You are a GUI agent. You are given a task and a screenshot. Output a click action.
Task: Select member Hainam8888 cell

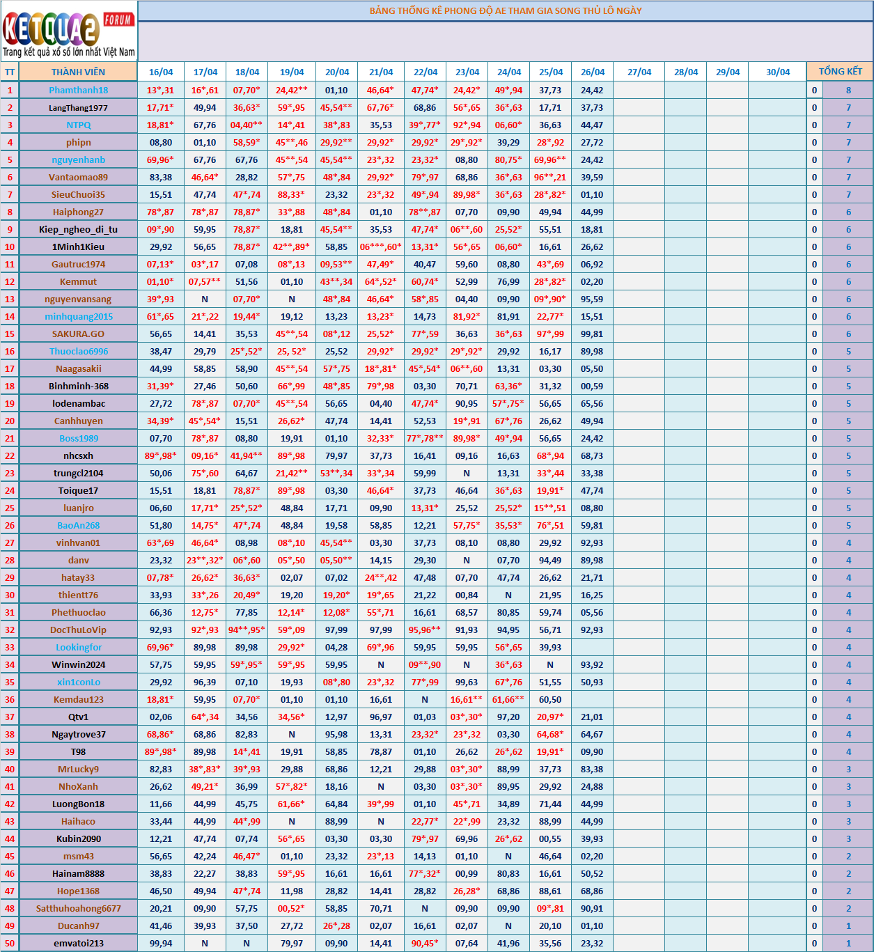pos(78,873)
